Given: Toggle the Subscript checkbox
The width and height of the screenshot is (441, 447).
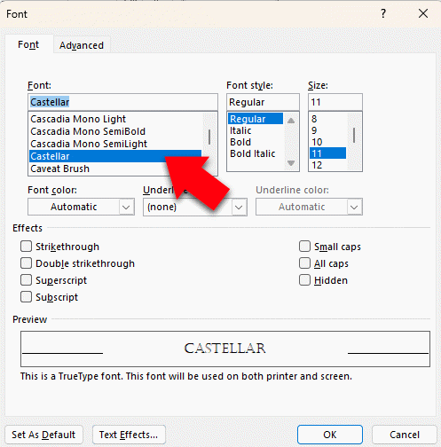Looking at the screenshot, I should (x=26, y=297).
